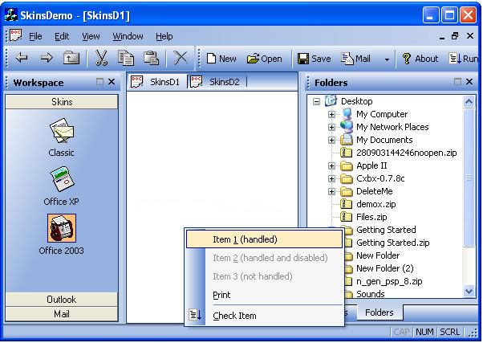Switch to the SkinsD2 tab
The image size is (483, 343).
[217, 82]
